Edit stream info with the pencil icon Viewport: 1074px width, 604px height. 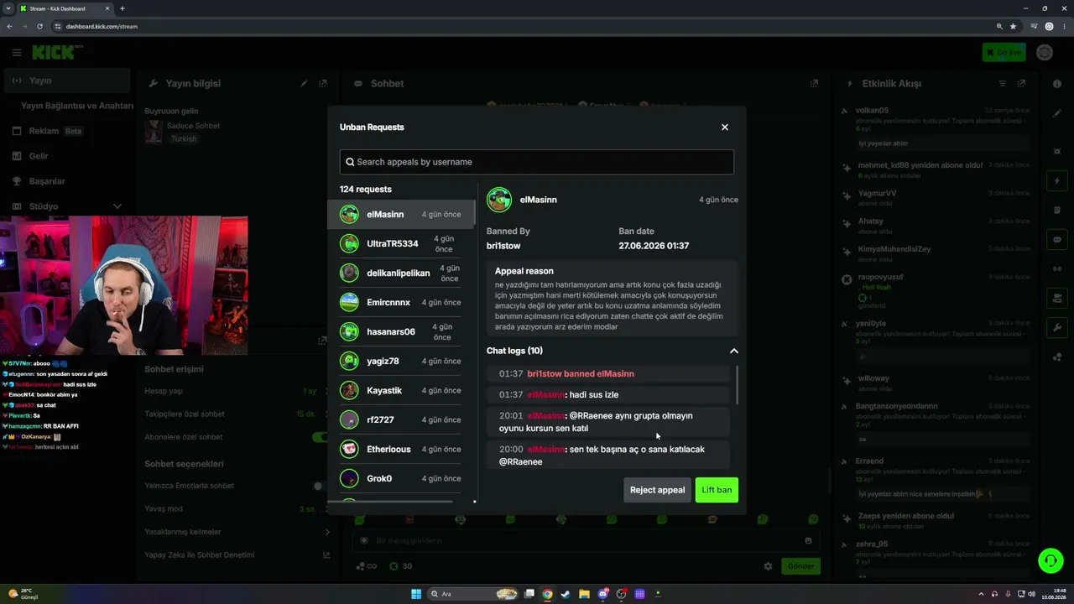point(304,84)
